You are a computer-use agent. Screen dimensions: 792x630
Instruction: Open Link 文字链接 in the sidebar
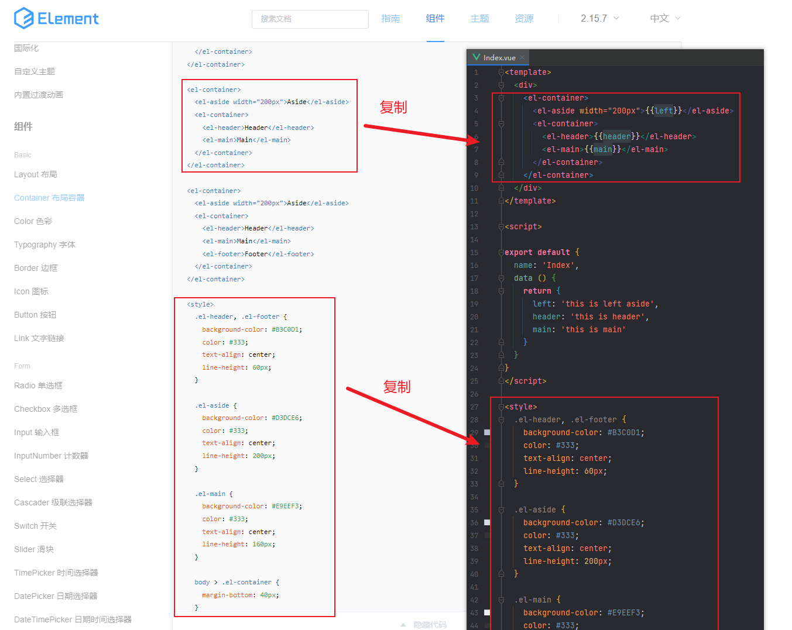pos(39,338)
